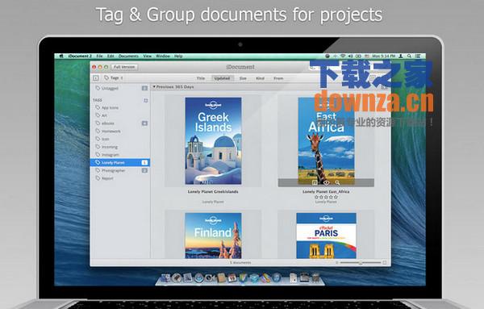This screenshot has height=309, width=484.
Task: Open the Apple menu
Action: [61, 56]
